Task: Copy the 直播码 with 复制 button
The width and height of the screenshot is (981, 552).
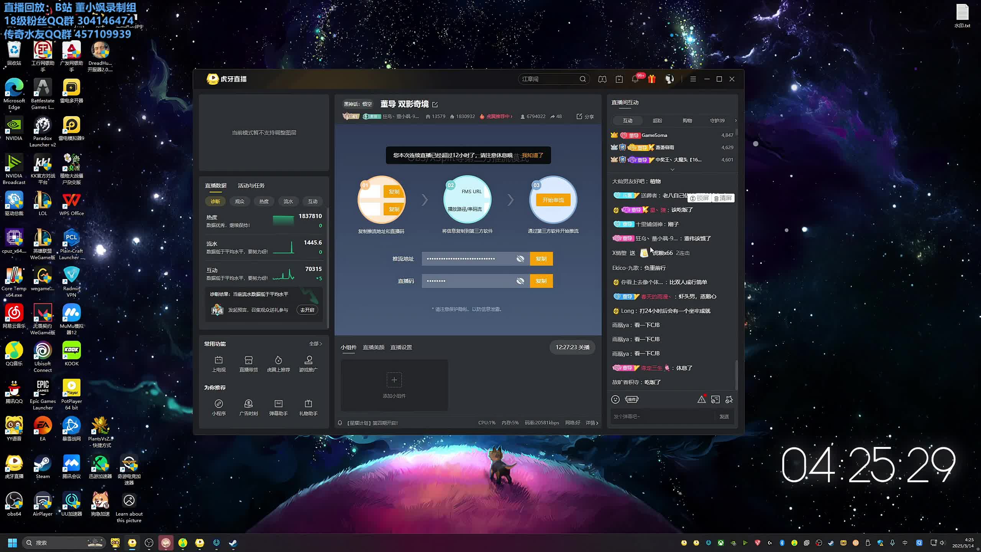Action: point(541,281)
